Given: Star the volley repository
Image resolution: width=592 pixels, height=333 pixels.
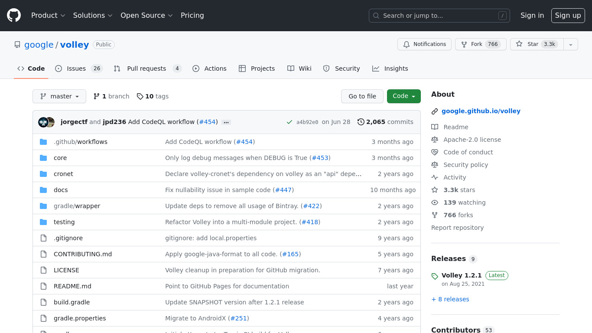Looking at the screenshot, I should pos(537,44).
